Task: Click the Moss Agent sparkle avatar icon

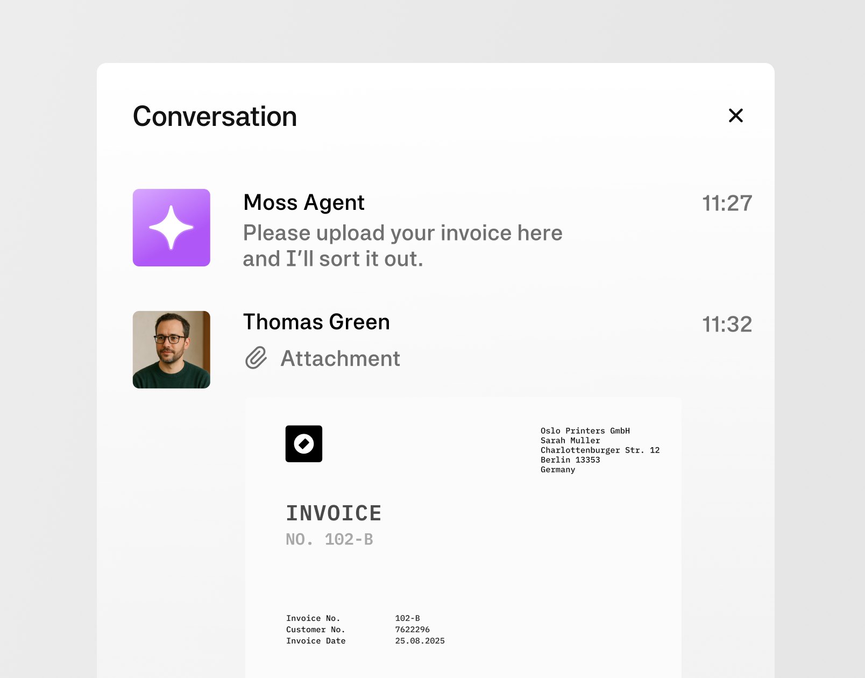Action: click(x=172, y=227)
